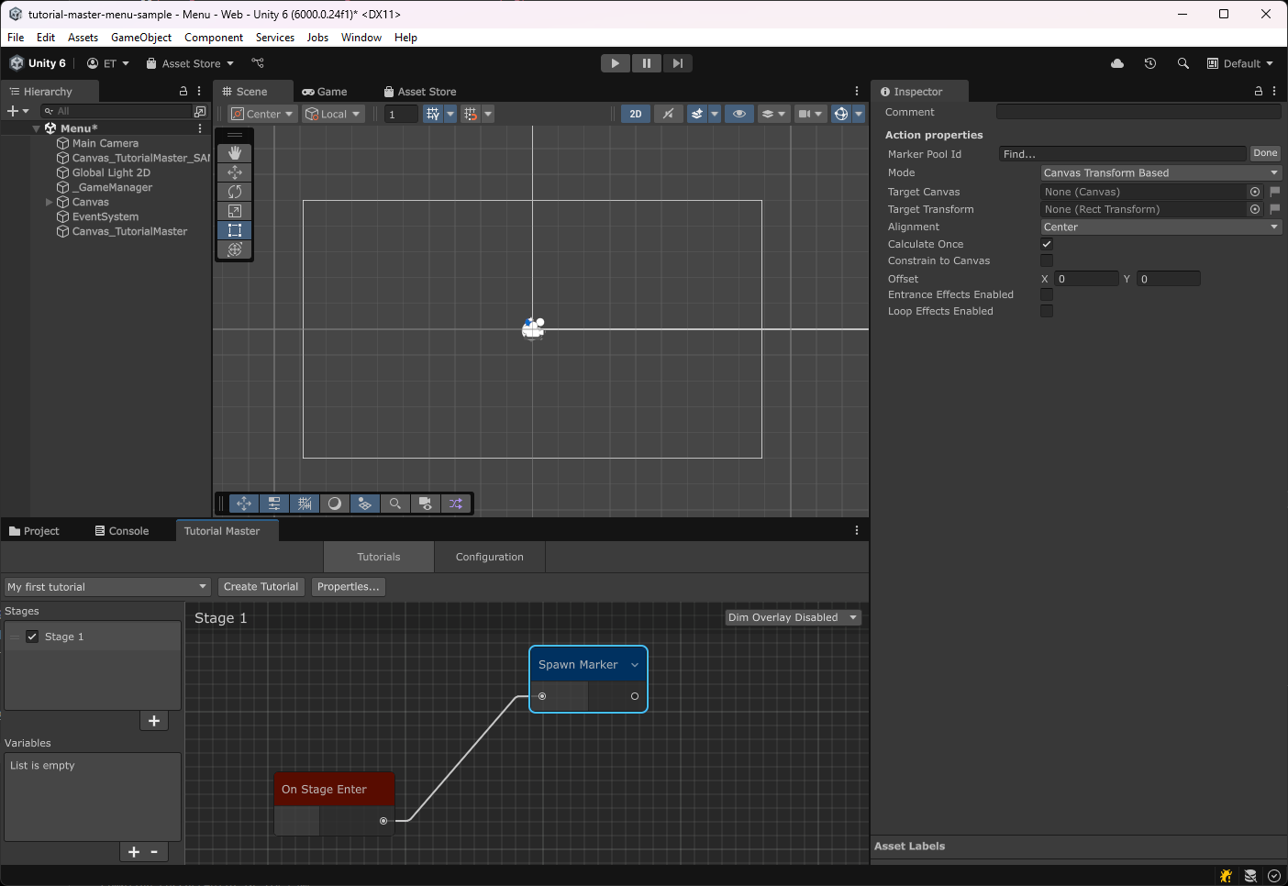
Task: Open the Alignment Center dropdown
Action: point(1160,227)
